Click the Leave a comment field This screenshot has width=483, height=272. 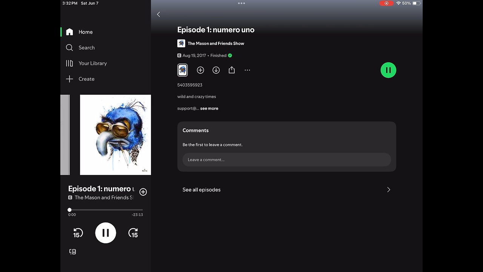[287, 159]
